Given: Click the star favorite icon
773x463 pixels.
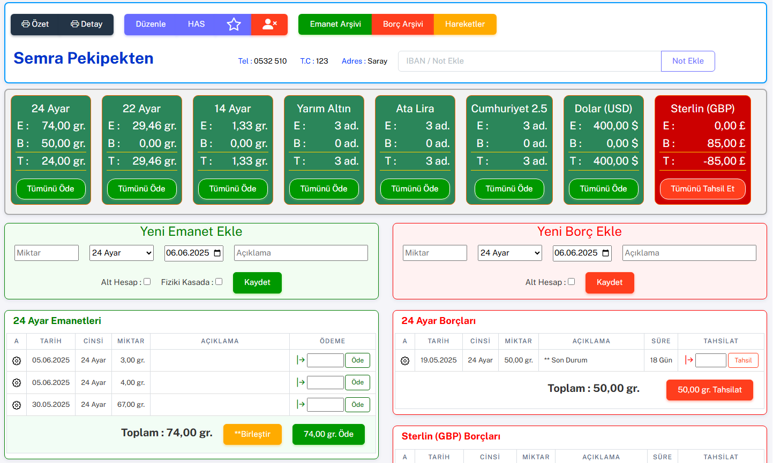Looking at the screenshot, I should pos(234,24).
